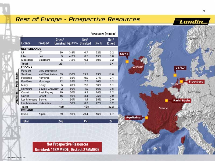Click the 11.6 net risked value
The height and width of the screenshot is (161, 215).
pos(111,74)
